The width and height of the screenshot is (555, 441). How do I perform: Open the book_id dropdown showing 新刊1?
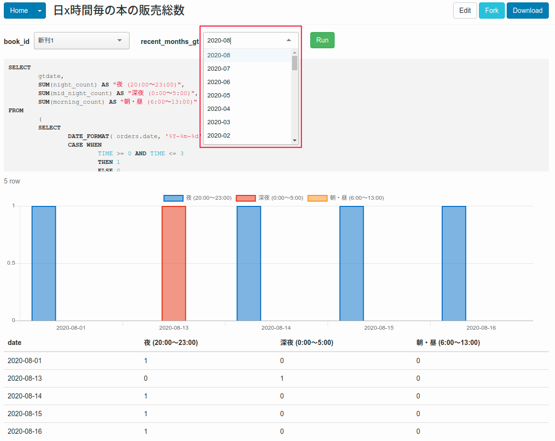(x=82, y=40)
